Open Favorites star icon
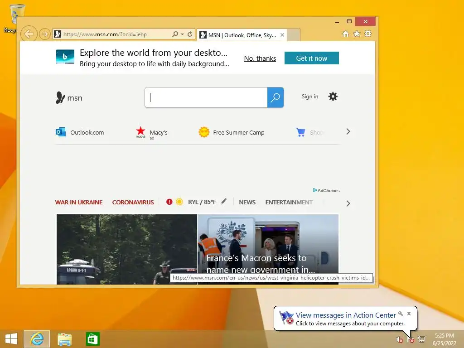 357,34
